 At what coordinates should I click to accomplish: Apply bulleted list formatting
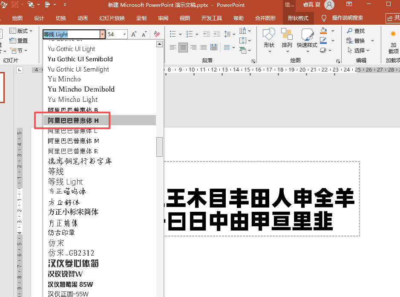click(173, 34)
